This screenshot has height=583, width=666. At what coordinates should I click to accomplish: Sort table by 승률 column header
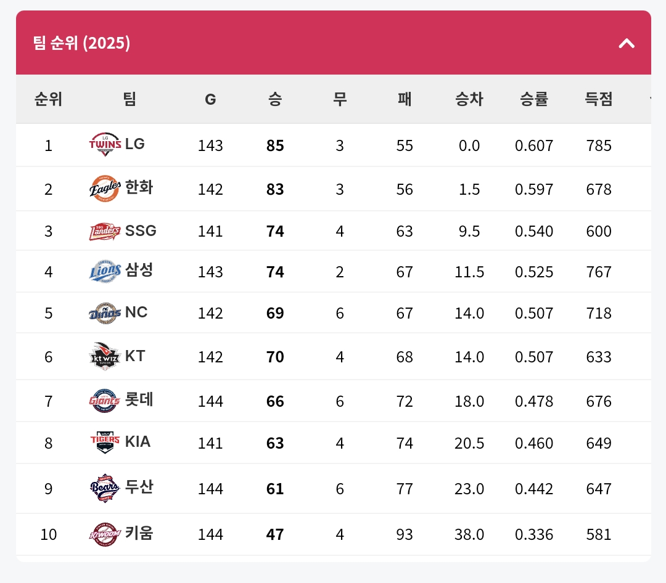[x=534, y=99]
